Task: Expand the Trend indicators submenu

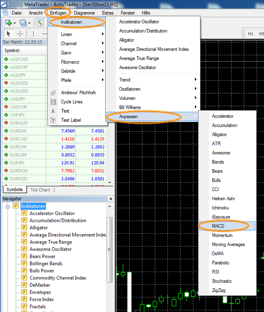Action: click(x=153, y=80)
